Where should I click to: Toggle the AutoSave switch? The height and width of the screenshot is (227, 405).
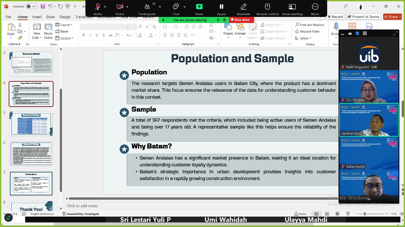31,6
